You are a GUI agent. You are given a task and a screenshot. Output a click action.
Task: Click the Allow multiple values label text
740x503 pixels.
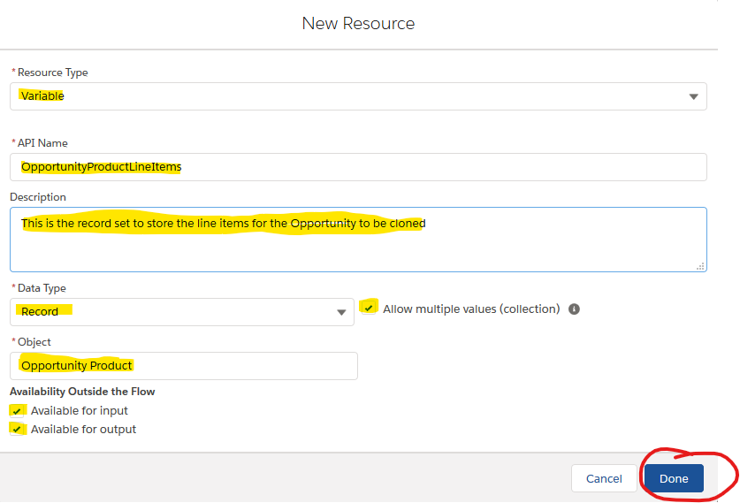tap(471, 309)
